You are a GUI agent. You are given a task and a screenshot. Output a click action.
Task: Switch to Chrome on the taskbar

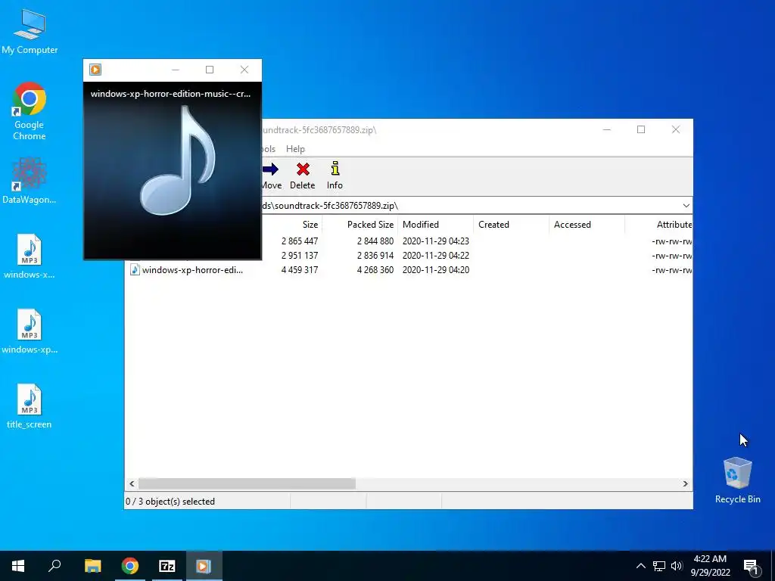(130, 566)
